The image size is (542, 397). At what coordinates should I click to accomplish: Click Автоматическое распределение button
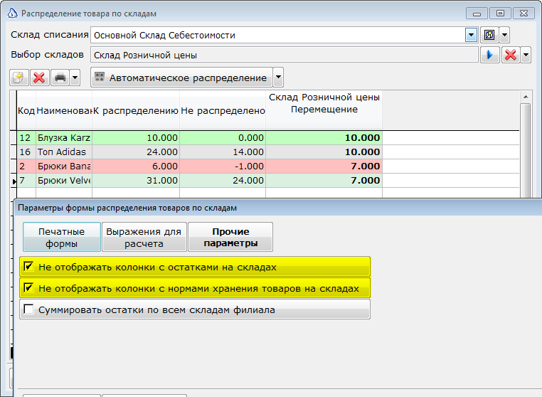tap(182, 78)
